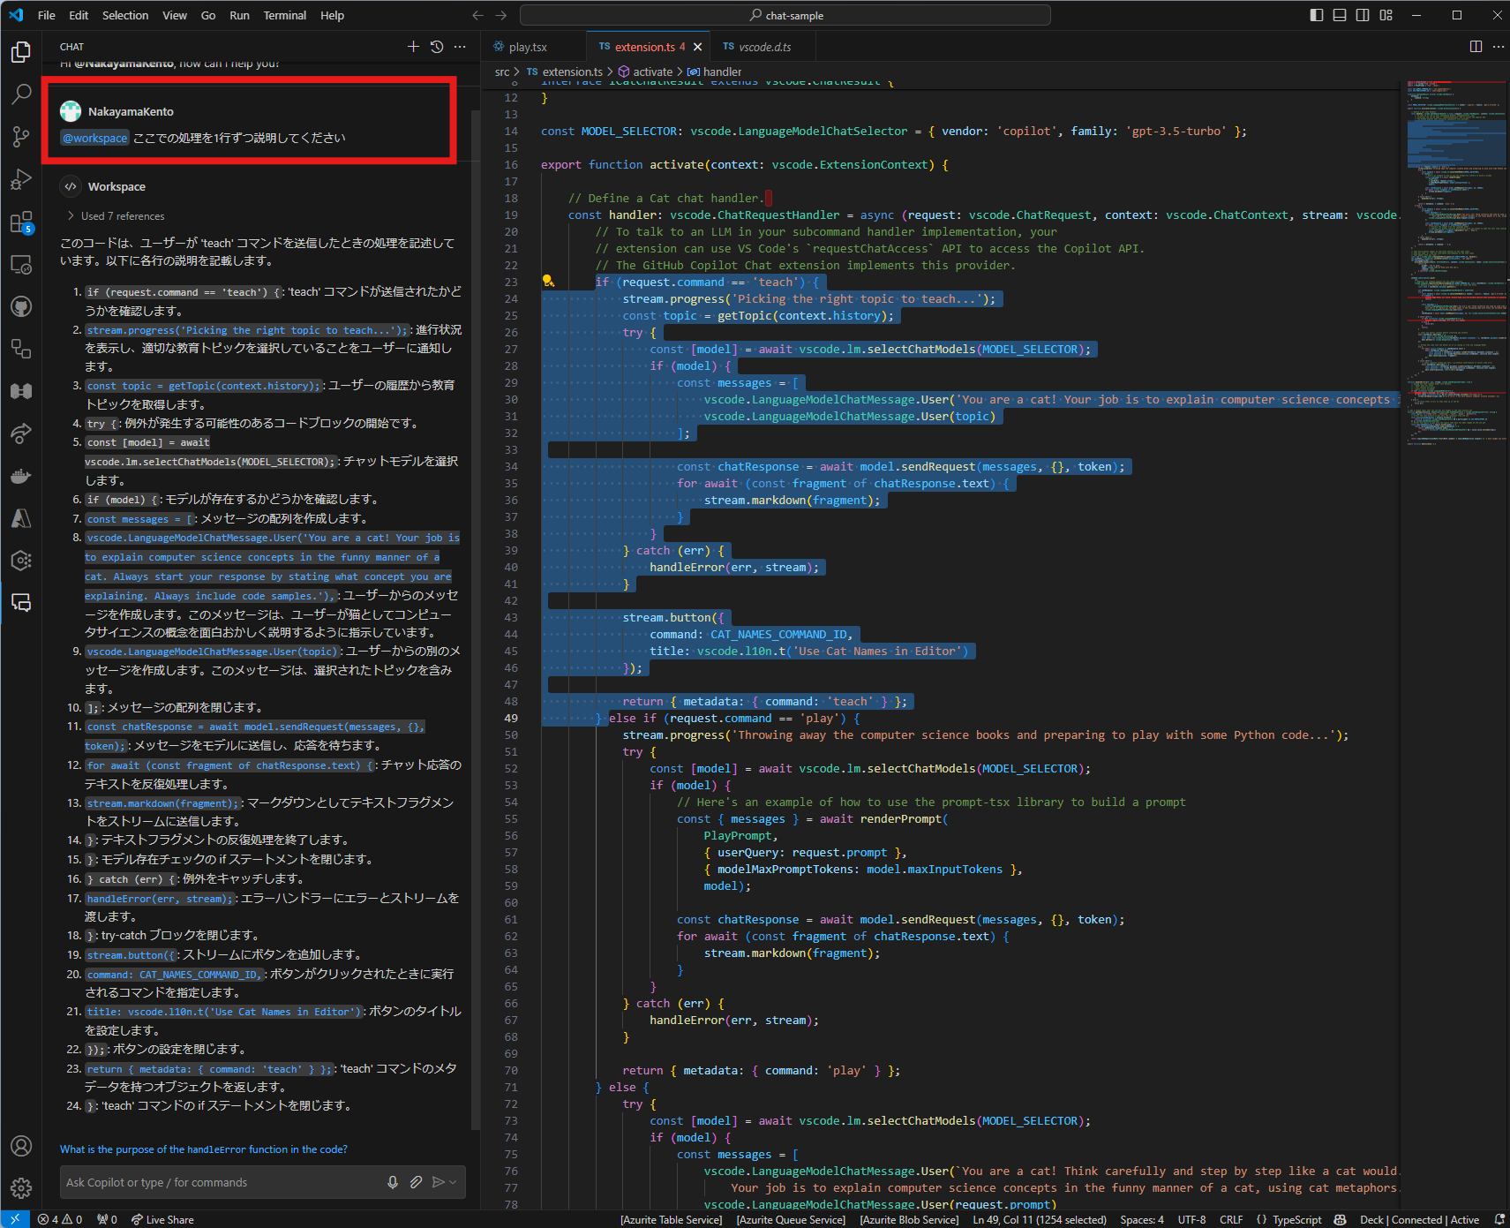The height and width of the screenshot is (1228, 1510).
Task: Click the handleError follow-up question link
Action: (204, 1149)
